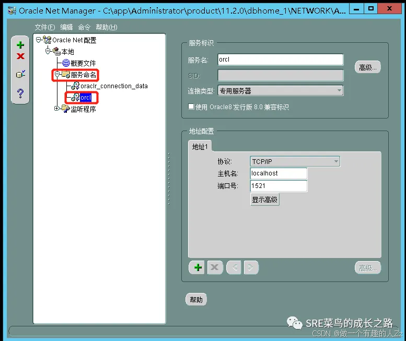Click the 显示高级 button
Viewport: 406px width, 341px height.
coord(264,199)
